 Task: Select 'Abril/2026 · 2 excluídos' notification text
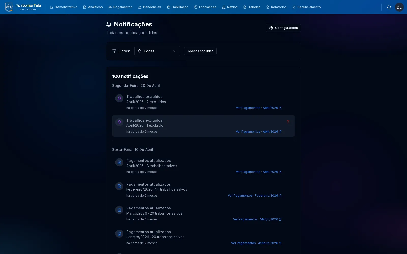[x=146, y=102]
